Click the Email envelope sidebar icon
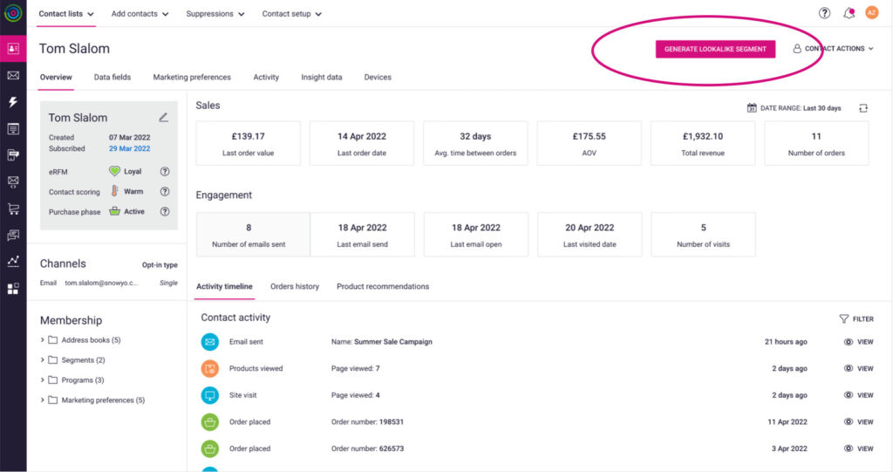 [13, 76]
